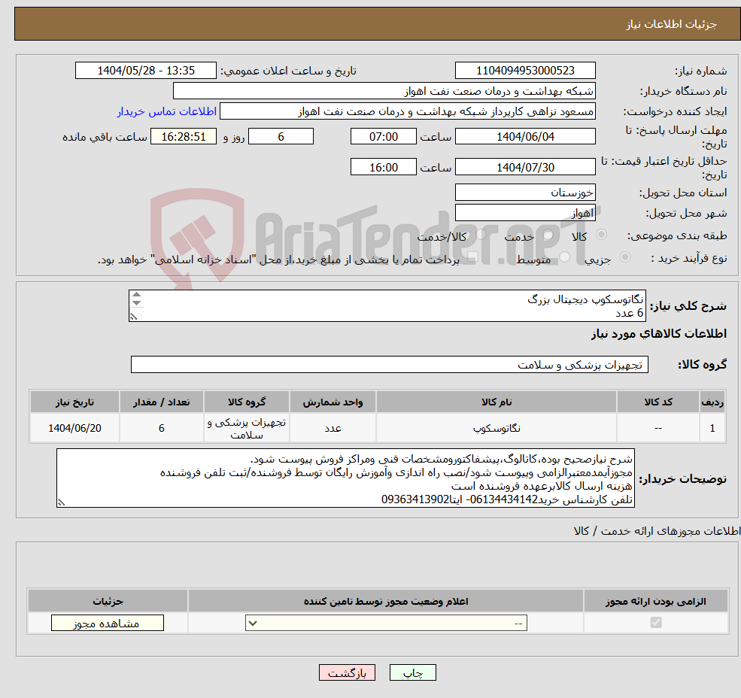Click the جزئیات اطلاعات نیاز page title

click(672, 24)
